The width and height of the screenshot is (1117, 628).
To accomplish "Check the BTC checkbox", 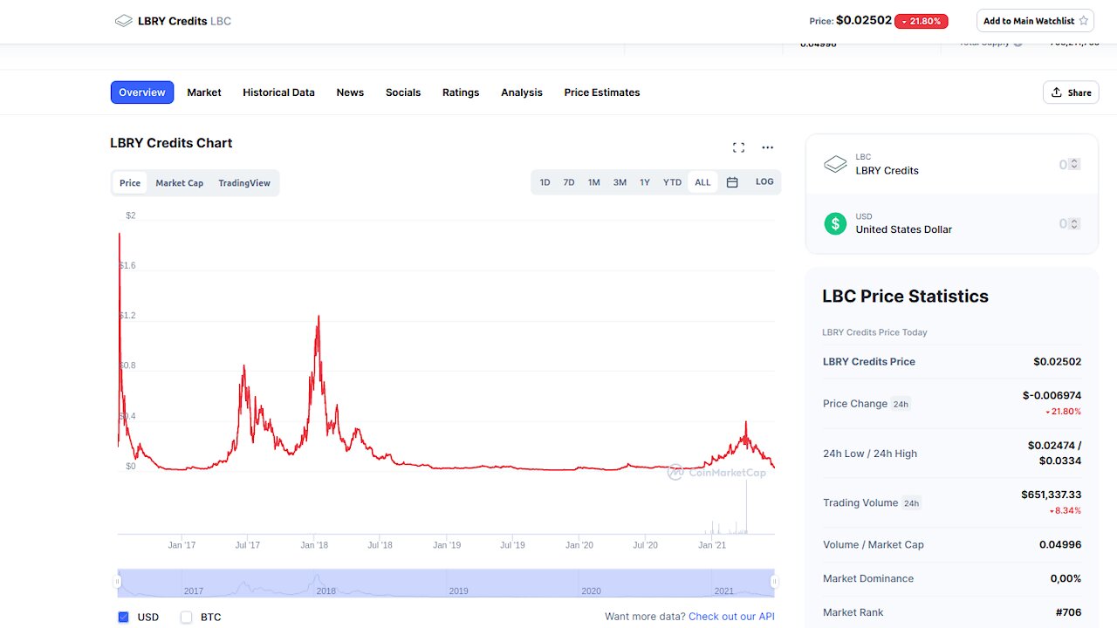I will [186, 617].
